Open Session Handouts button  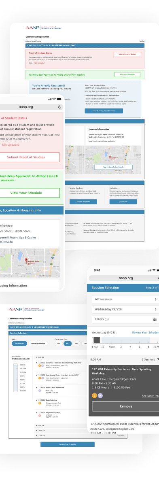tap(83, 202)
